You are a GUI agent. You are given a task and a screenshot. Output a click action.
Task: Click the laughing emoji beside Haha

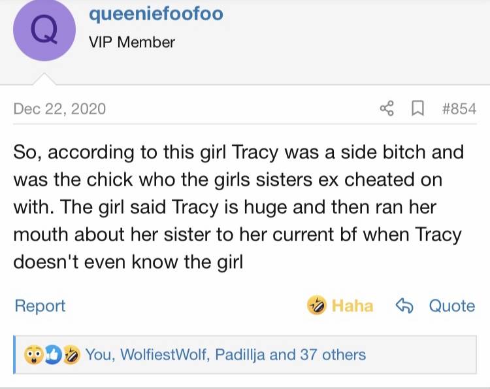[317, 305]
